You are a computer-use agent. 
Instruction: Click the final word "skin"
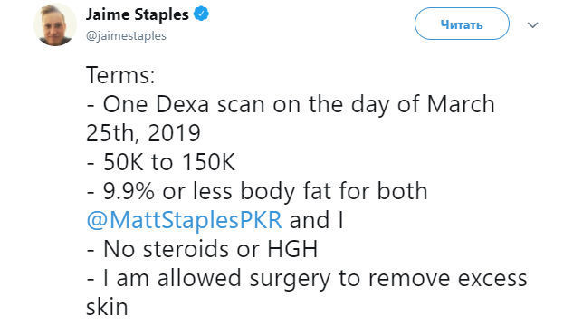107,307
